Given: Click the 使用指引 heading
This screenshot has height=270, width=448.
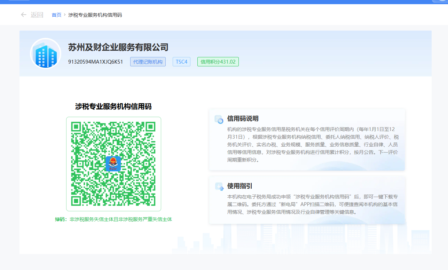Looking at the screenshot, I should pos(239,186).
